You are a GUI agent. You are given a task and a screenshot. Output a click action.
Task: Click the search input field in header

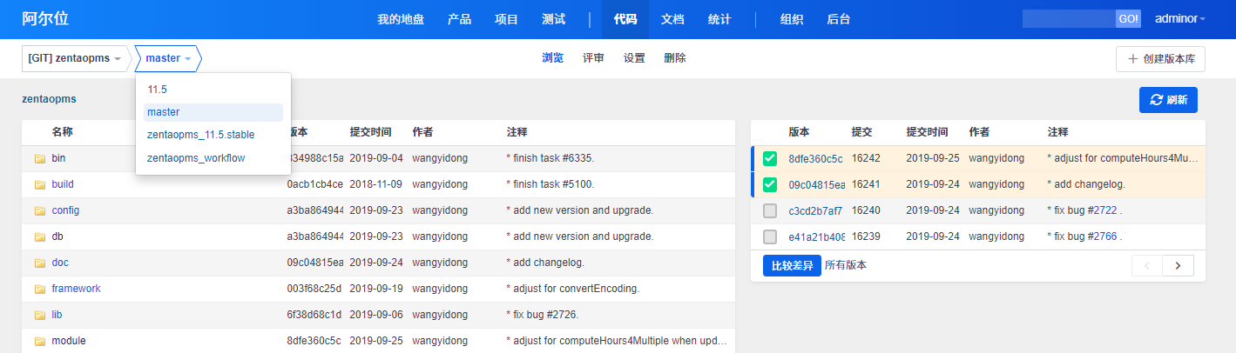(x=1068, y=19)
